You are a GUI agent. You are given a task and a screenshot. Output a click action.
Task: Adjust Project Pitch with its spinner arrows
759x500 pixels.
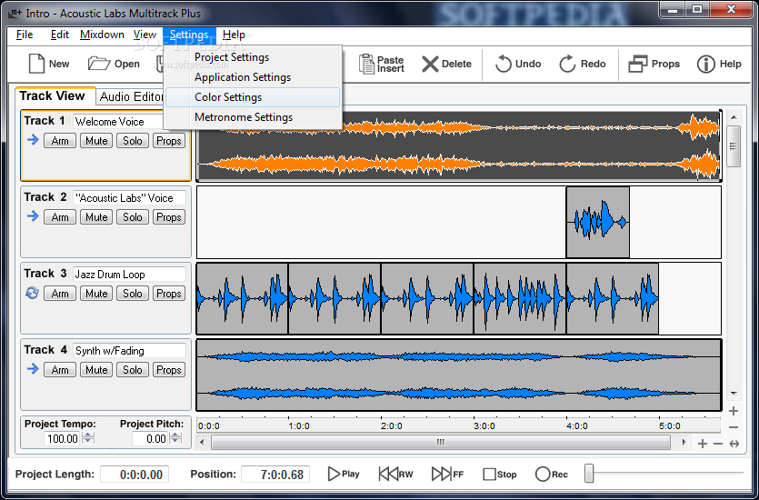[175, 438]
